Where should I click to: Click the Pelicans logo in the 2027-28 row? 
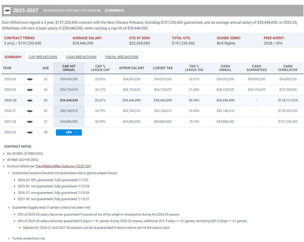point(30,122)
